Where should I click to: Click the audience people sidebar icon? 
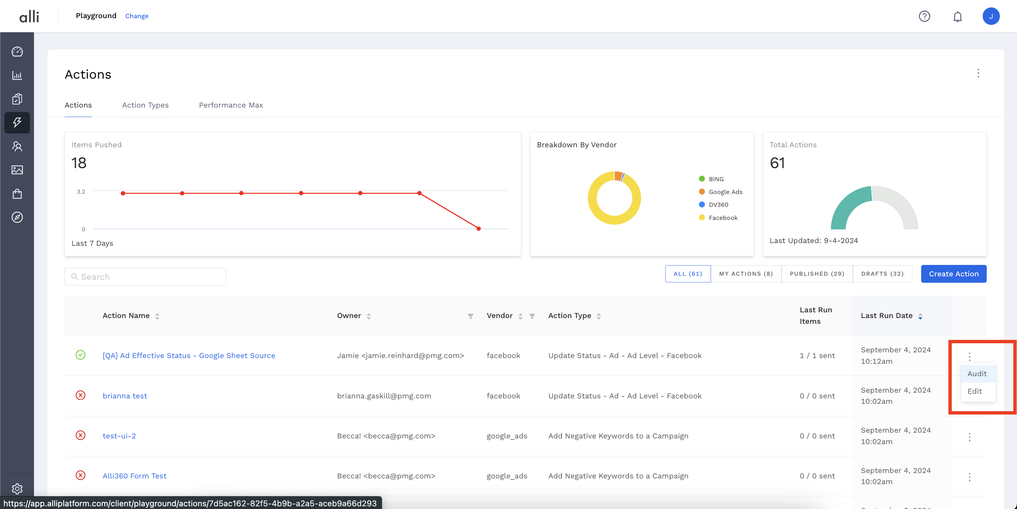coord(17,146)
